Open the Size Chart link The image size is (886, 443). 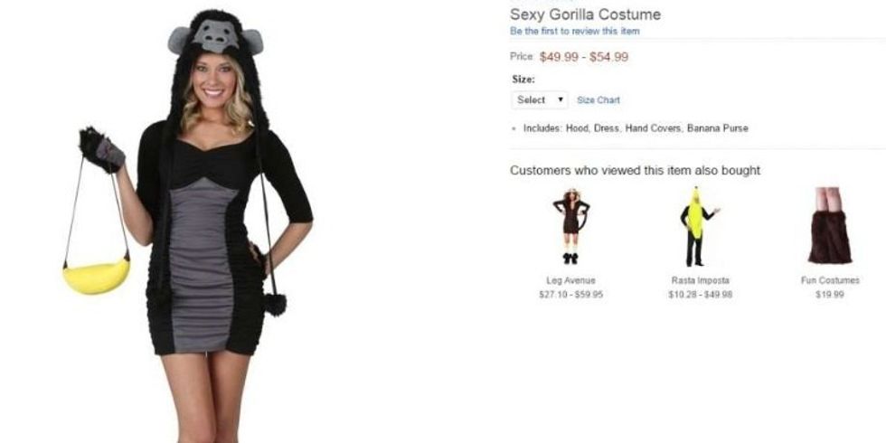click(x=599, y=100)
